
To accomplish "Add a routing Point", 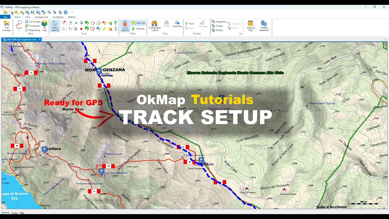I will 189,24.
